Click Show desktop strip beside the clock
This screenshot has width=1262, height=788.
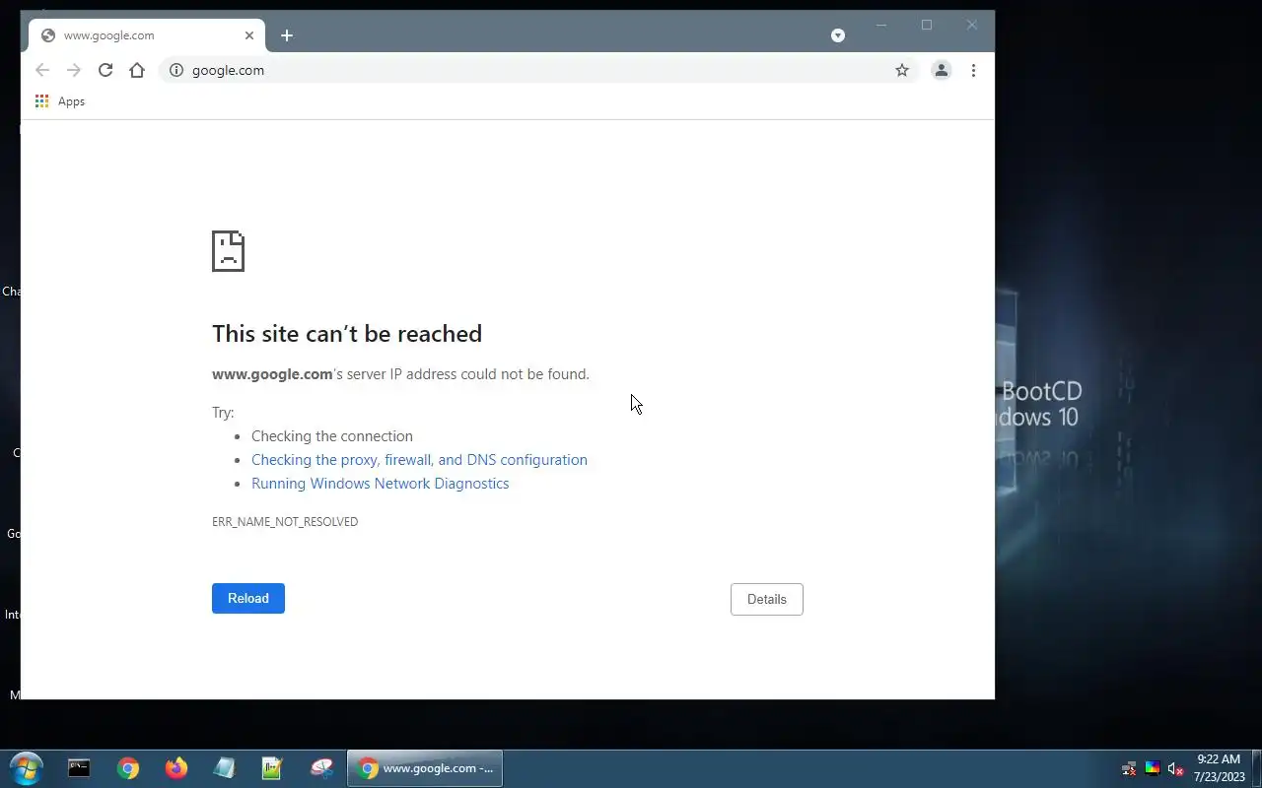click(x=1257, y=768)
